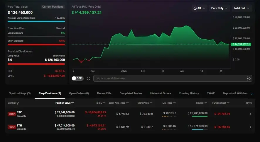Click the BTC margin progress bar

(x=200, y=116)
